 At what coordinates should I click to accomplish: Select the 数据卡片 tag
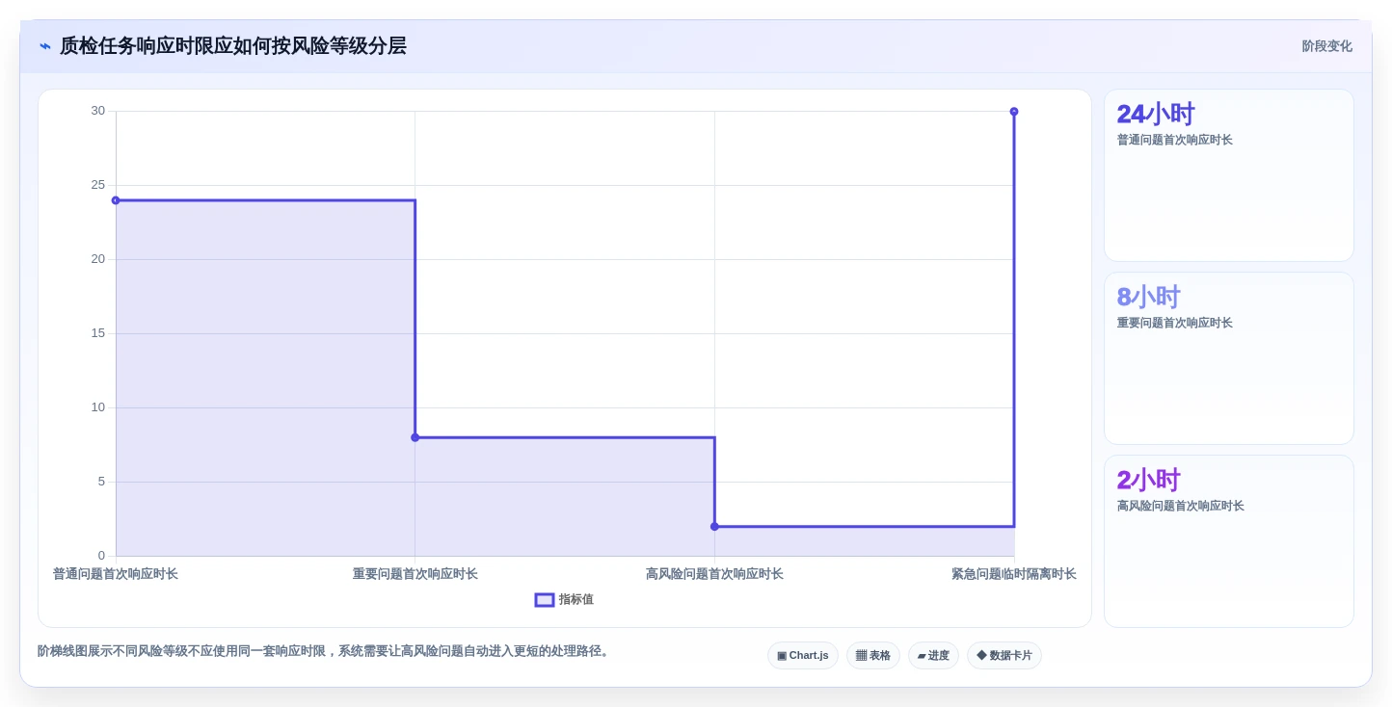pos(1004,655)
